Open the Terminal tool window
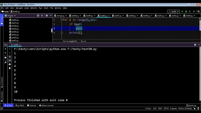This screenshot has width=201, height=113. 31,105
